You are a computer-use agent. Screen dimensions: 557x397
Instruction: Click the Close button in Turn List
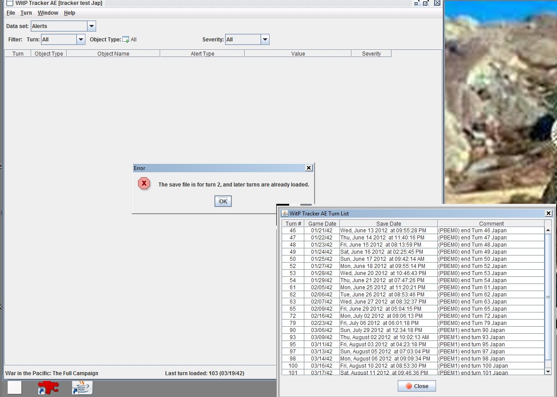click(x=416, y=386)
